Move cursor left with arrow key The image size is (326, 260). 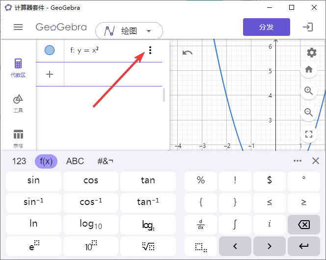235,246
